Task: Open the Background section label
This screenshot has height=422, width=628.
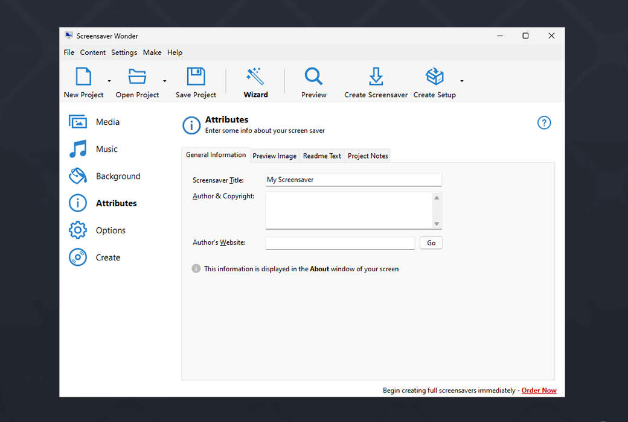Action: click(118, 177)
